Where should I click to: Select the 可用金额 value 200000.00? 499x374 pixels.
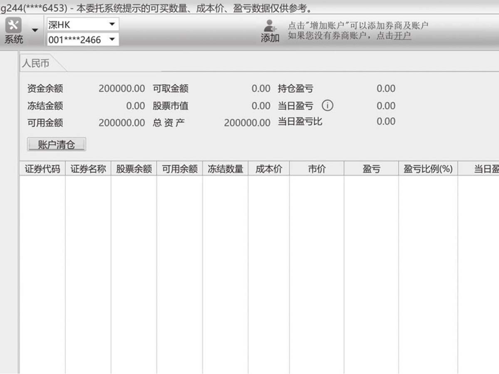[x=122, y=123]
